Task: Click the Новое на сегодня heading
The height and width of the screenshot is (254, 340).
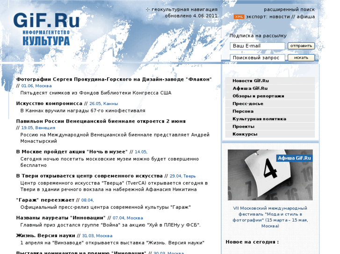Action: tap(252, 242)
